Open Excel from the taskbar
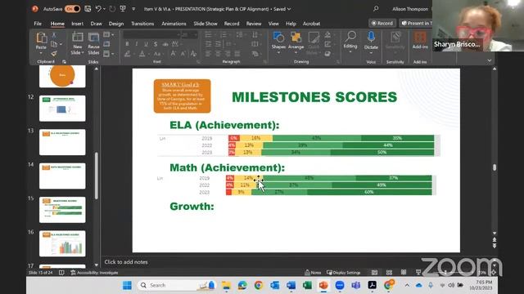The width and height of the screenshot is (524, 294). click(307, 285)
